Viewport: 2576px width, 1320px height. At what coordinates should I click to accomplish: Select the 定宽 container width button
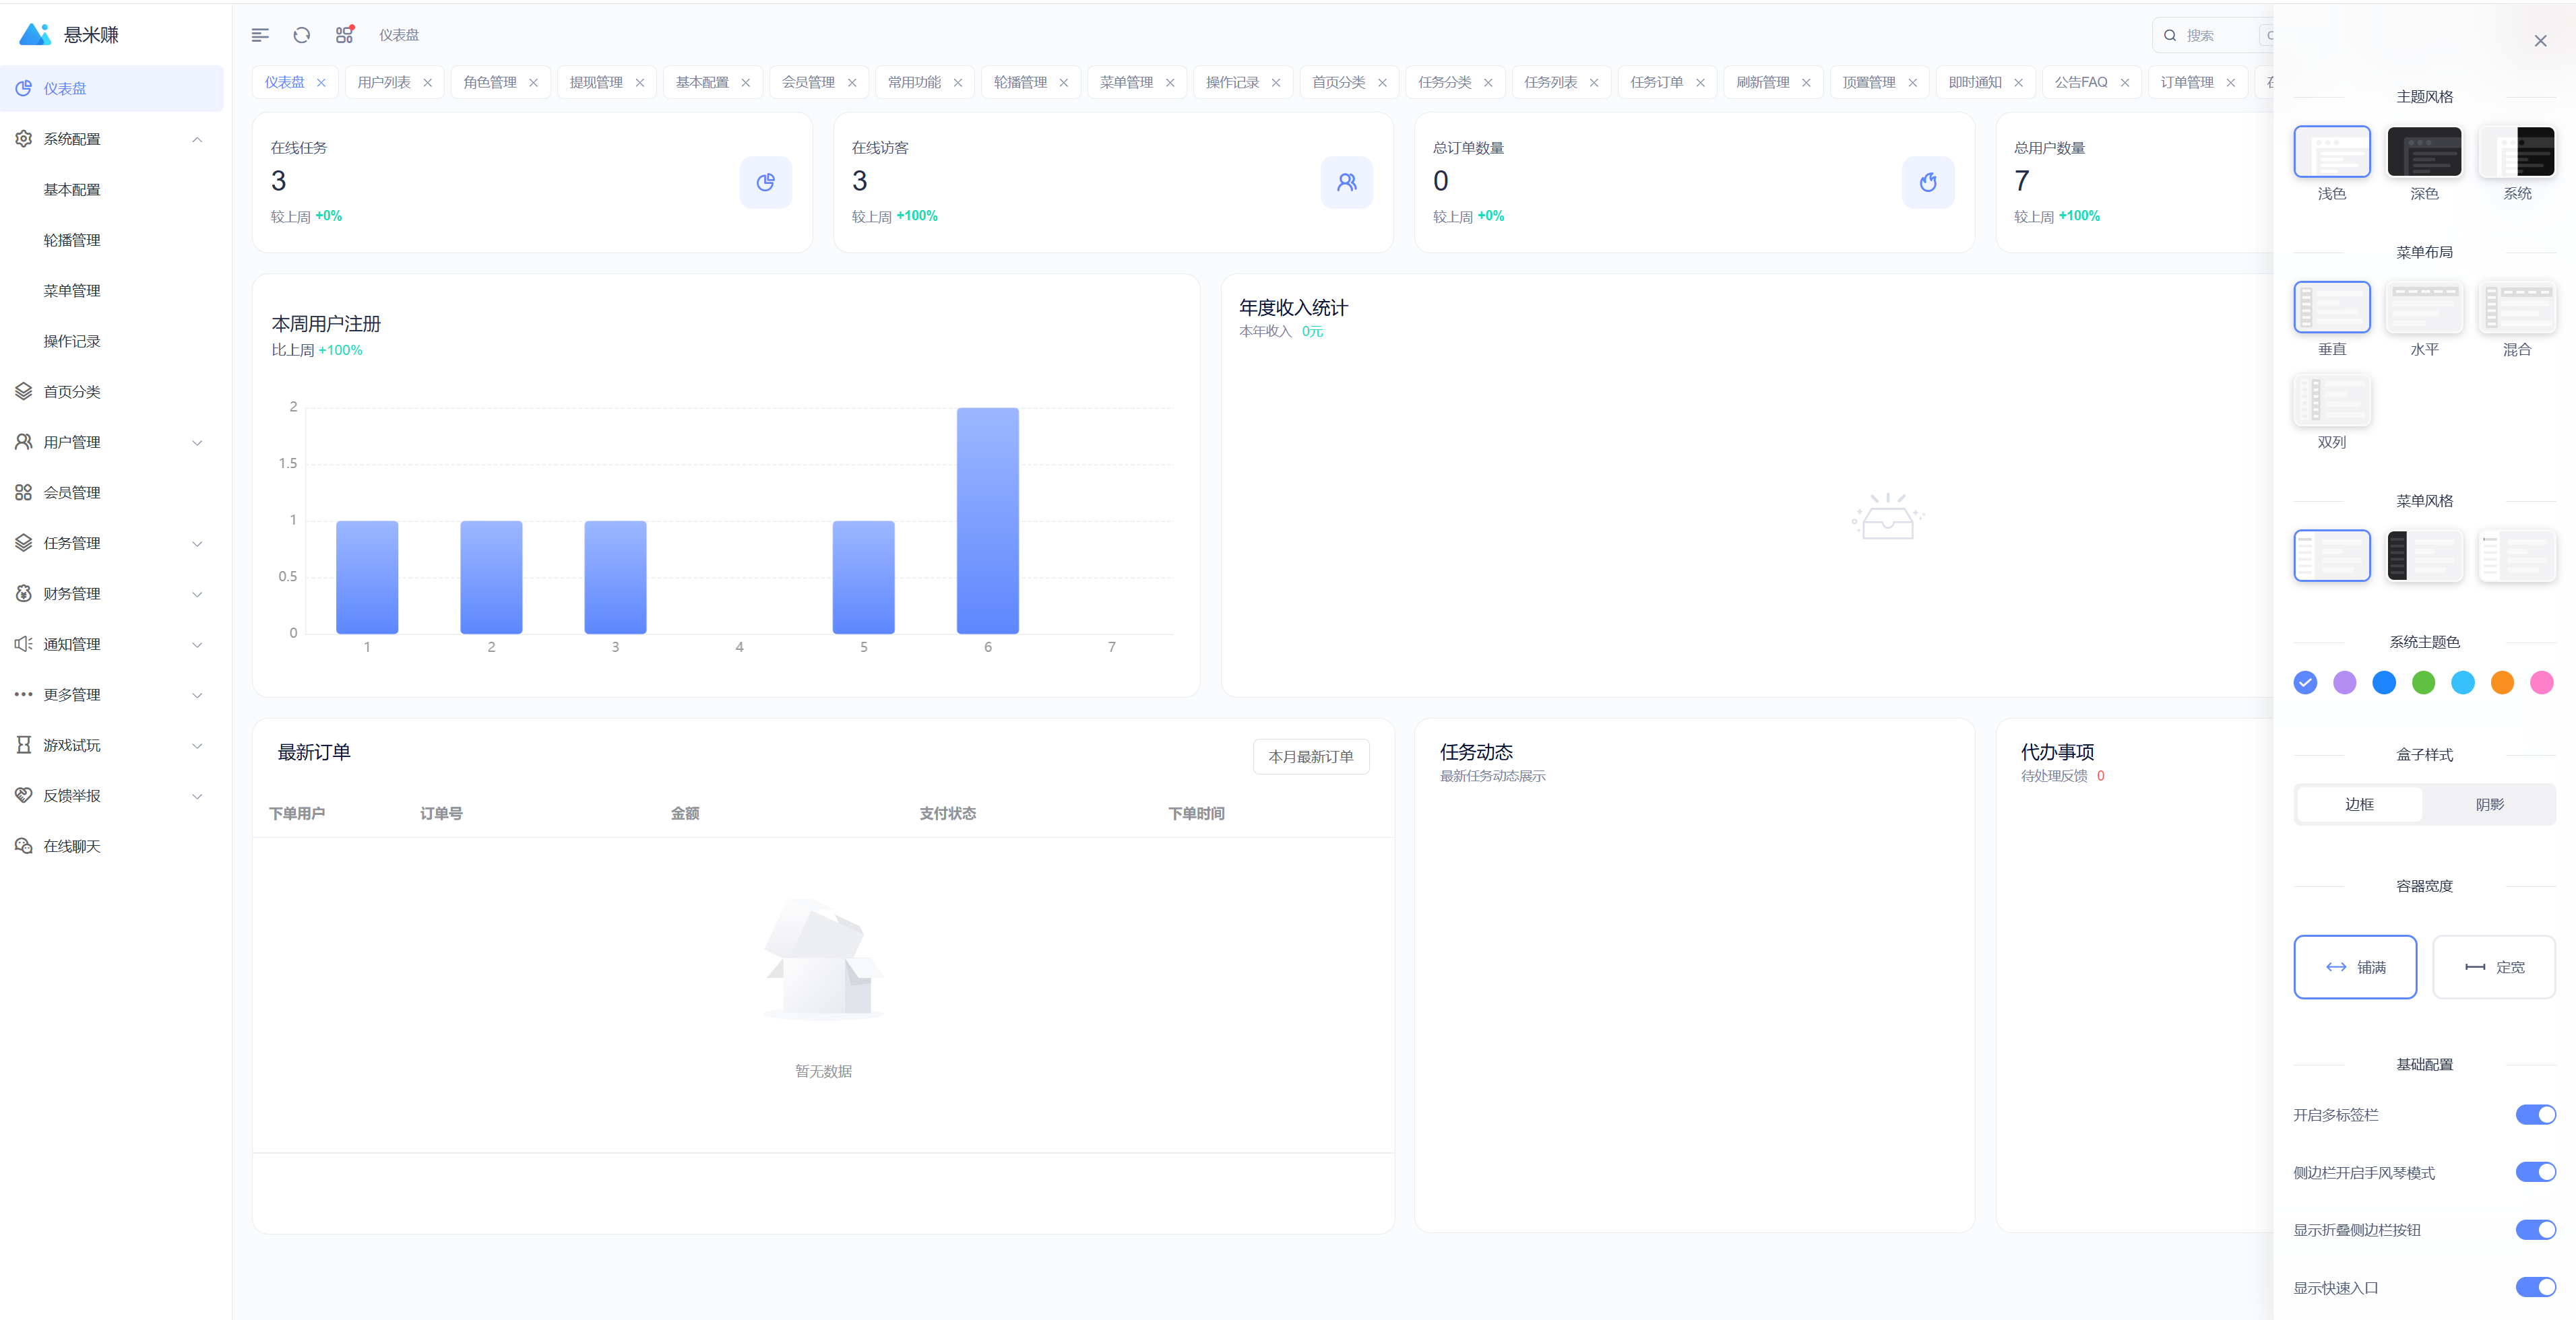tap(2493, 966)
